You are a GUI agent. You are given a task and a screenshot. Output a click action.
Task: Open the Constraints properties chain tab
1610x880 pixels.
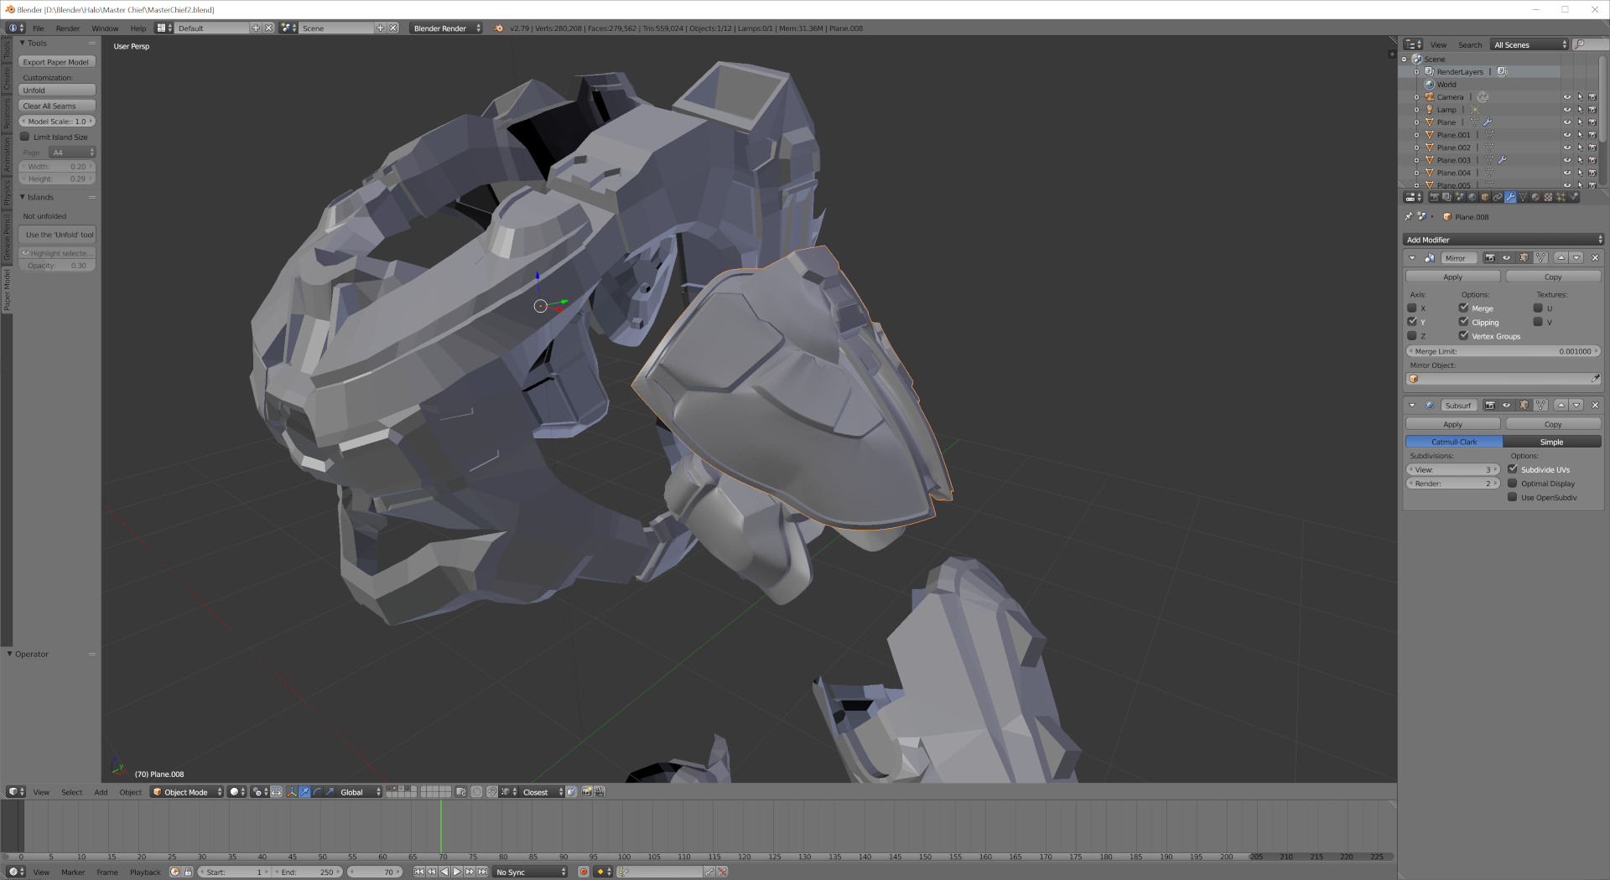click(1498, 198)
